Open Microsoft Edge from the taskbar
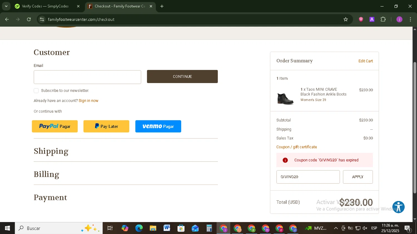Image resolution: width=417 pixels, height=234 pixels. (139, 228)
